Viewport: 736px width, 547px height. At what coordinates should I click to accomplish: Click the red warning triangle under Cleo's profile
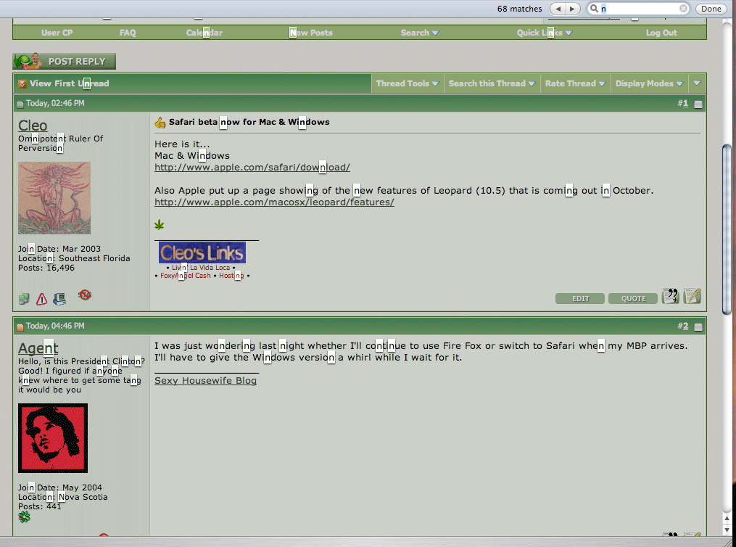pyautogui.click(x=41, y=298)
